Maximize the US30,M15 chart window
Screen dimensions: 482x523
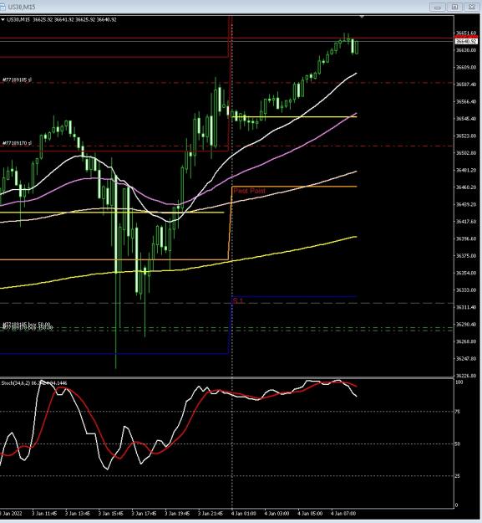[454, 7]
